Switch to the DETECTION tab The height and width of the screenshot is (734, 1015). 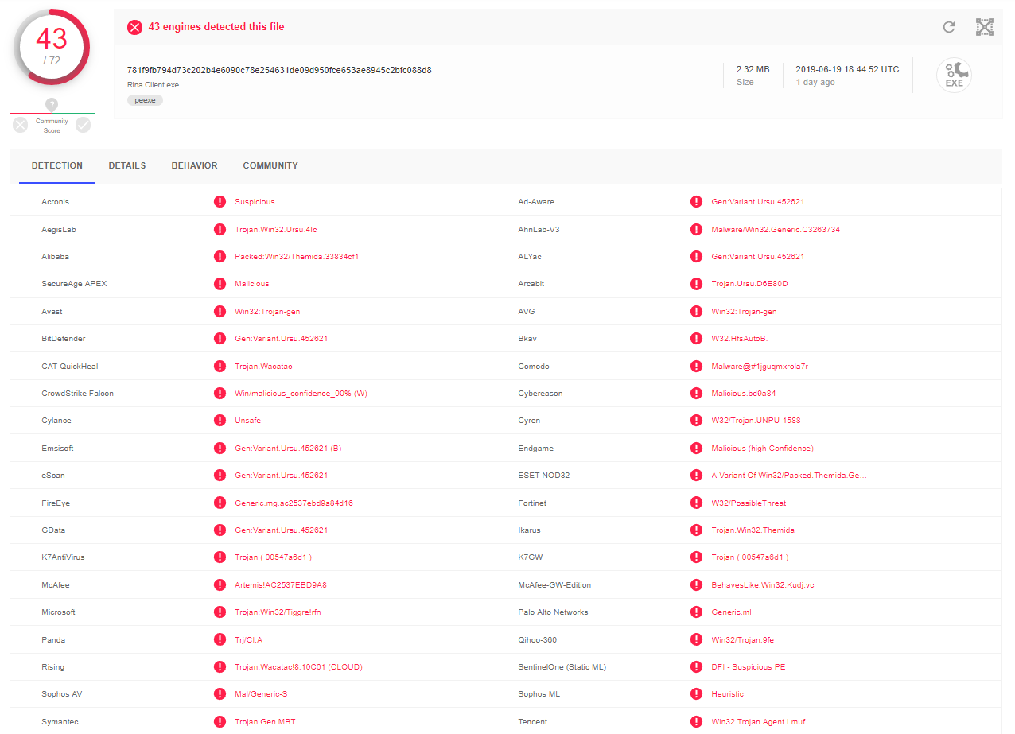57,166
